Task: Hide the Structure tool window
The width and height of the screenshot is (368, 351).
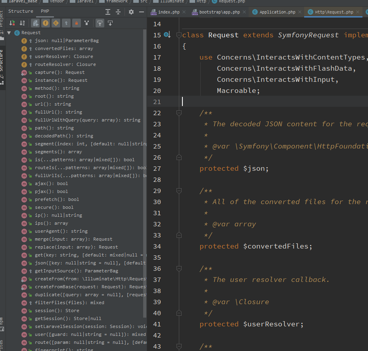Action: point(141,12)
